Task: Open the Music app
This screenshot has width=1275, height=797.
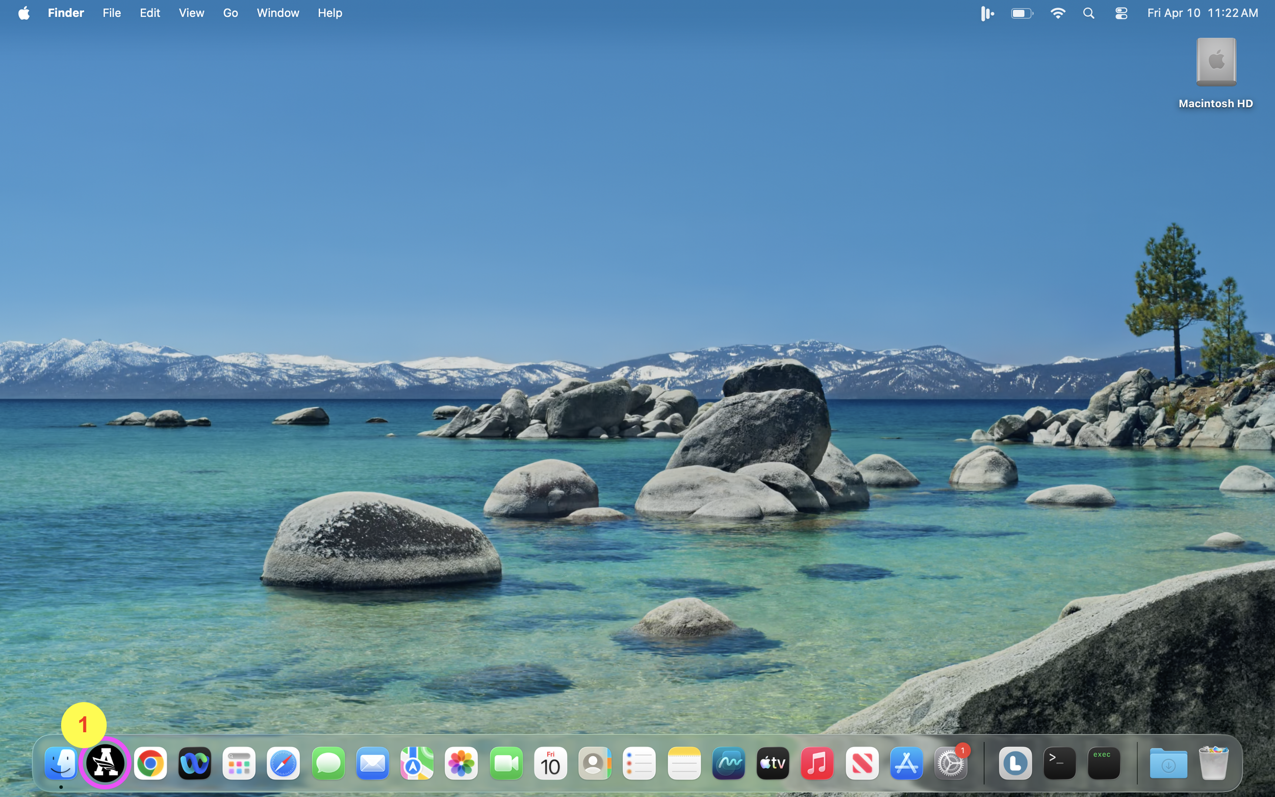Action: (x=817, y=763)
